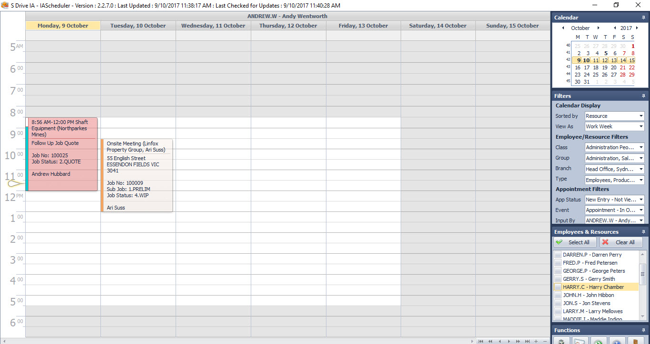Open the Onsite Meeting Linfox appointment
650x344 pixels.
coord(137,175)
